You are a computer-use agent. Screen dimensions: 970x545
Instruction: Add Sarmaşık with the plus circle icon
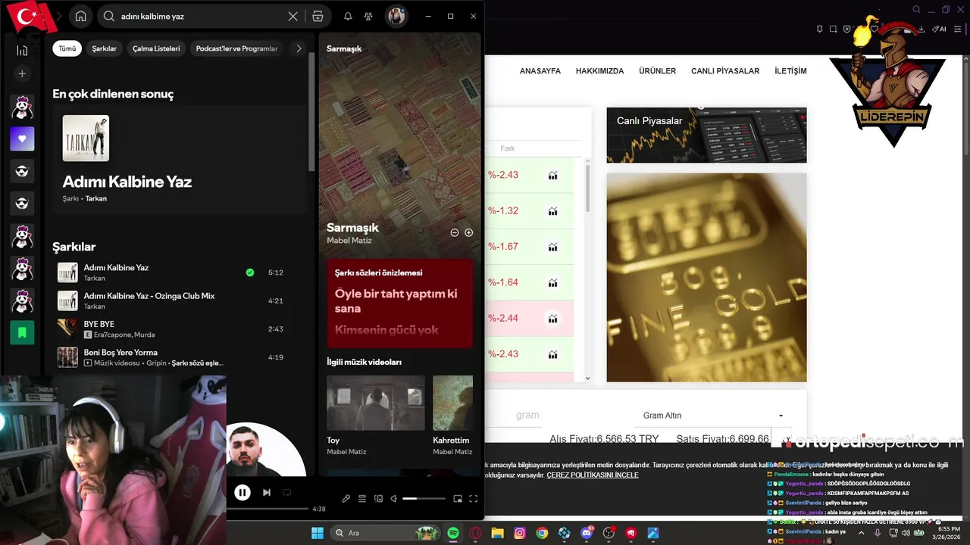(468, 232)
